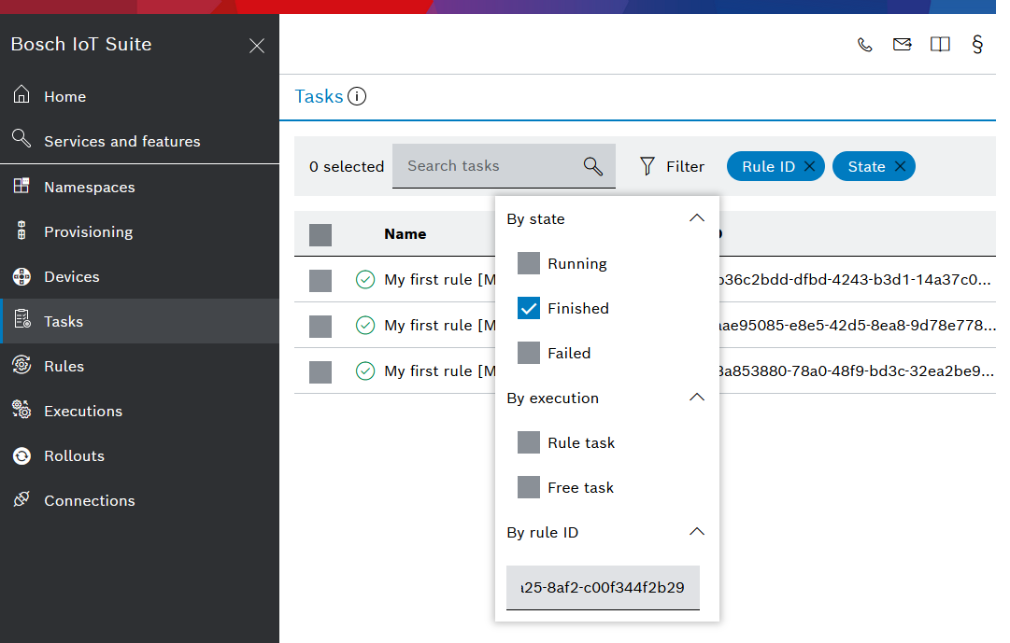
Task: Click the search magnifier icon in the tasks field
Action: pyautogui.click(x=592, y=166)
